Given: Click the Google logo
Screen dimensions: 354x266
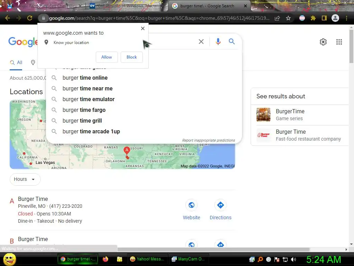Looking at the screenshot, I should [x=23, y=42].
